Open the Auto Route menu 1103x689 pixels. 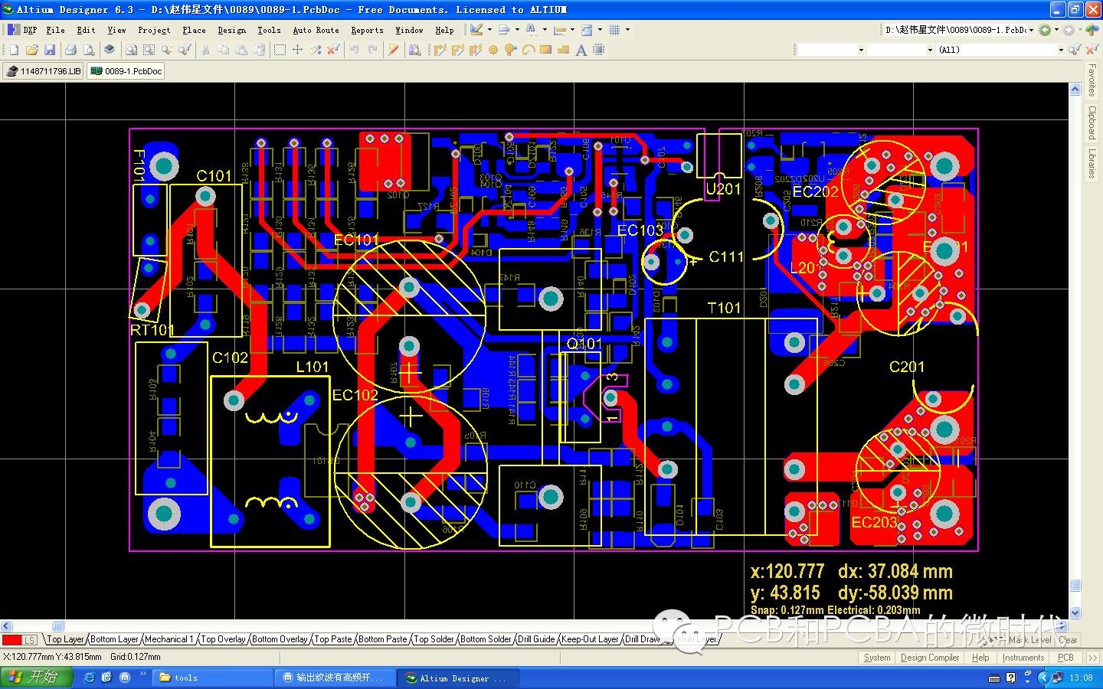point(316,30)
